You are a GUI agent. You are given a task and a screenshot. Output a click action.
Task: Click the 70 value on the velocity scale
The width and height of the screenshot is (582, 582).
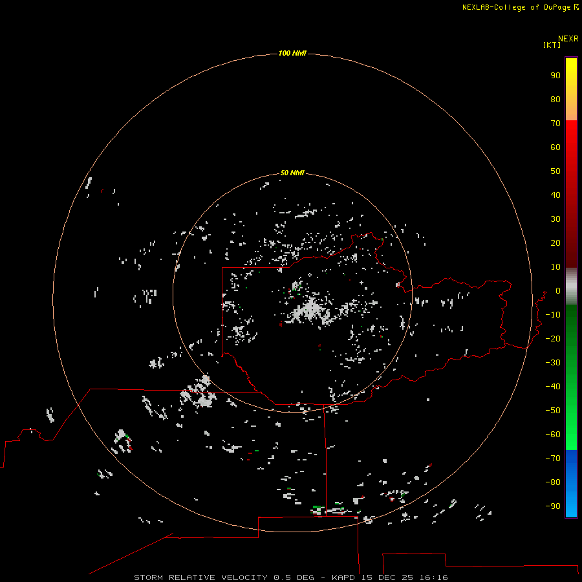tap(555, 124)
